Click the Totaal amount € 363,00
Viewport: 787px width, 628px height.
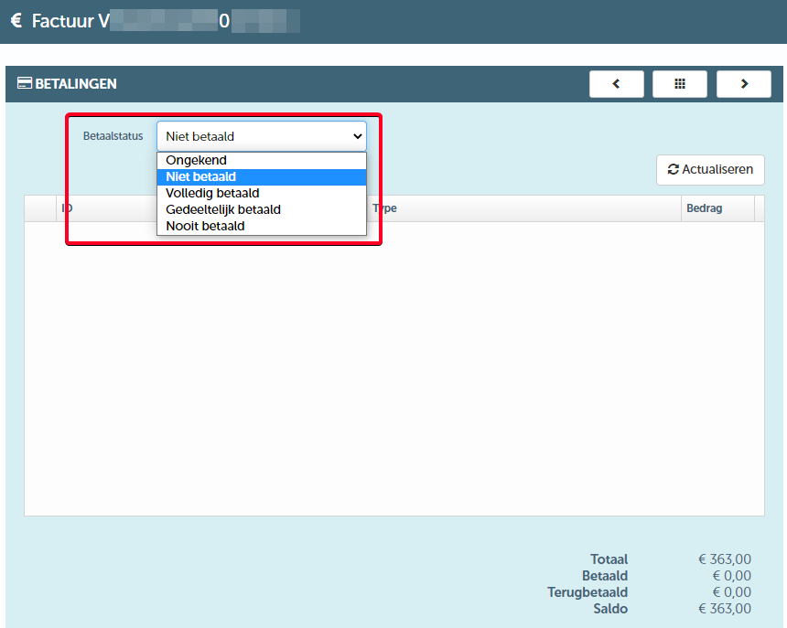pos(725,559)
